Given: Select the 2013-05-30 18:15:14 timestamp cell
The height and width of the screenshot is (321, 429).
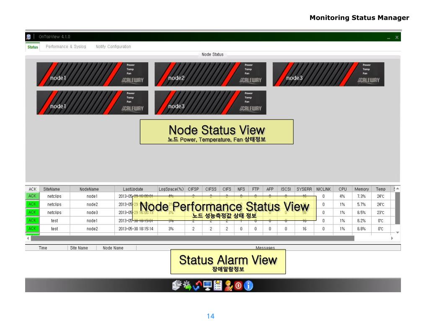Looking at the screenshot, I should [x=136, y=229].
